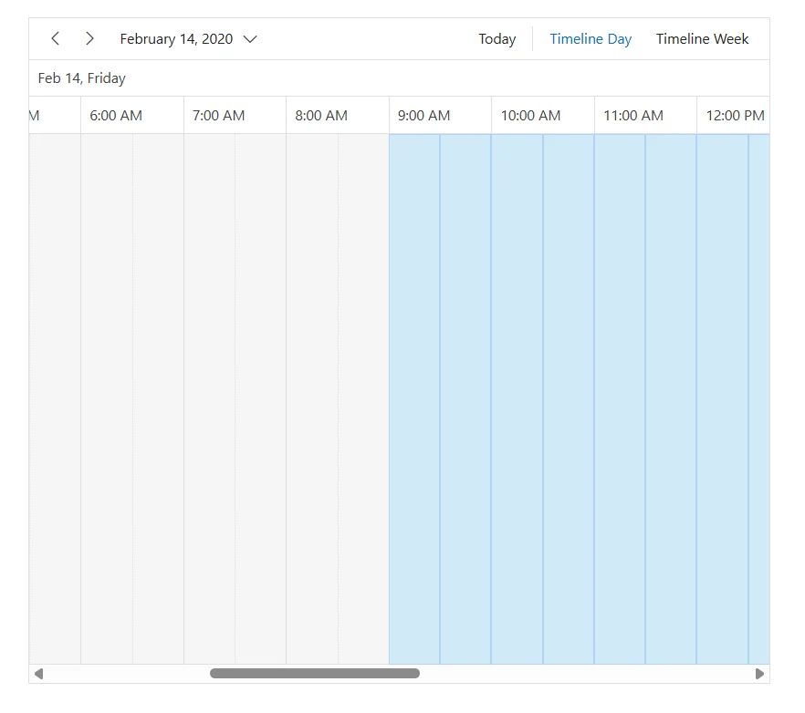Select the 11:30 AM half-hour cell

(x=671, y=399)
